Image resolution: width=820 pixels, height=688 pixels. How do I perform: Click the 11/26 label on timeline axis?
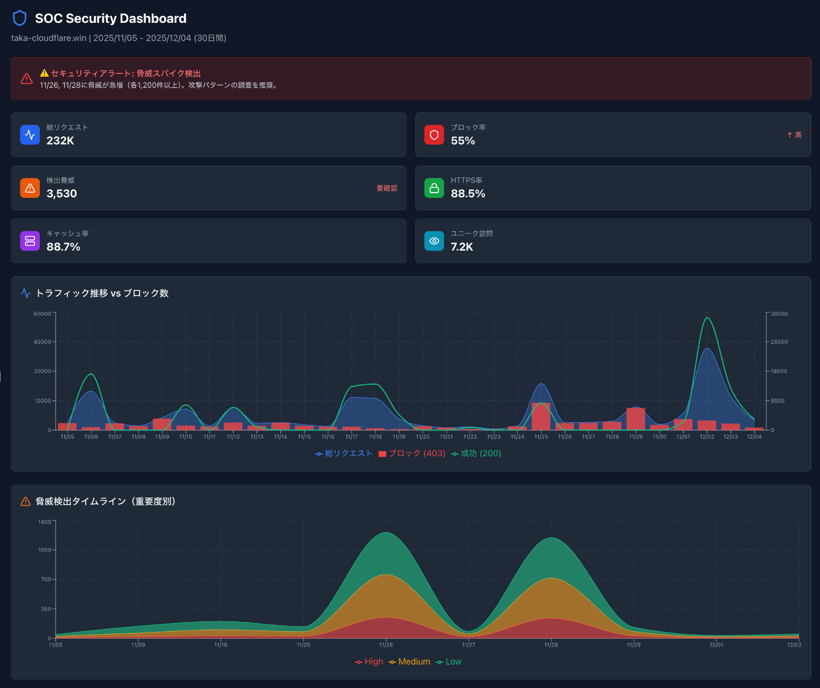pos(386,645)
